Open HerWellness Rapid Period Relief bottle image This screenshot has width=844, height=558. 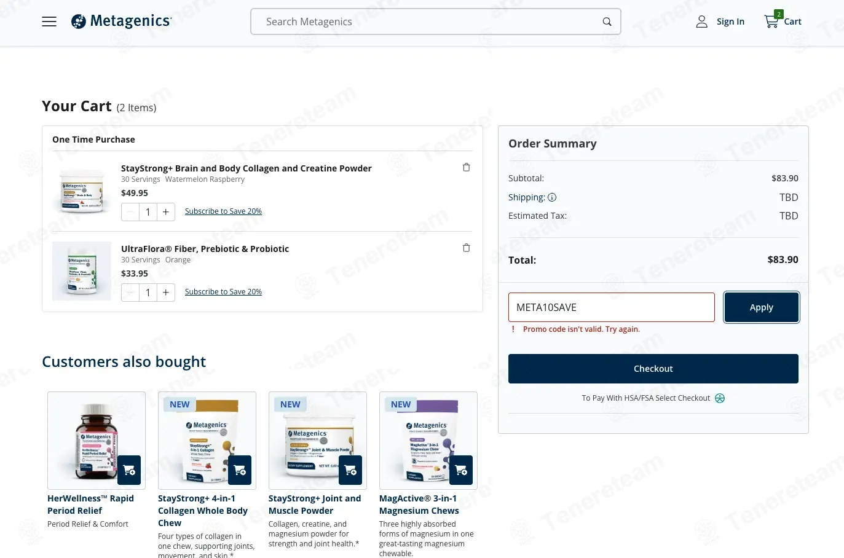point(97,441)
